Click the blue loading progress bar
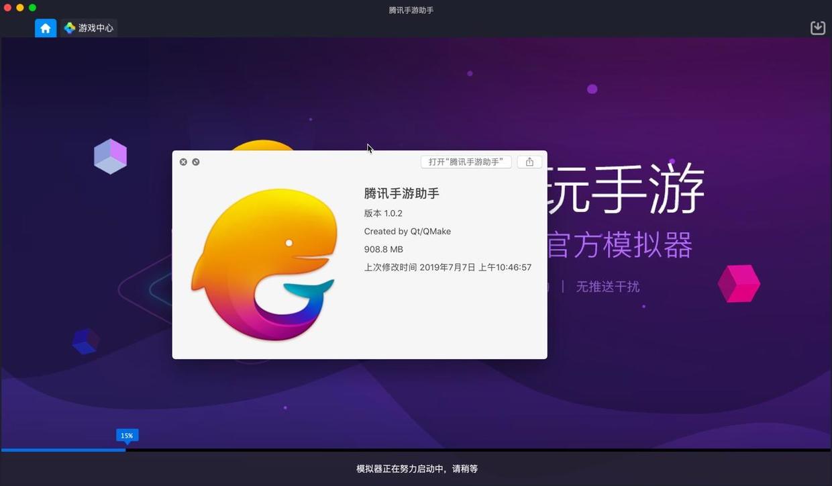832x486 pixels. pos(63,450)
